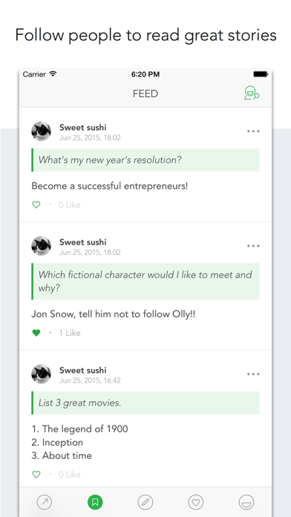291x517 pixels.
Task: Open the smiley profile tab
Action: tap(246, 502)
